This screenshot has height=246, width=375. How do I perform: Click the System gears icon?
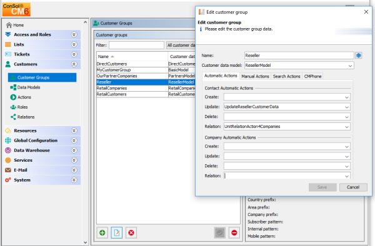pos(8,180)
